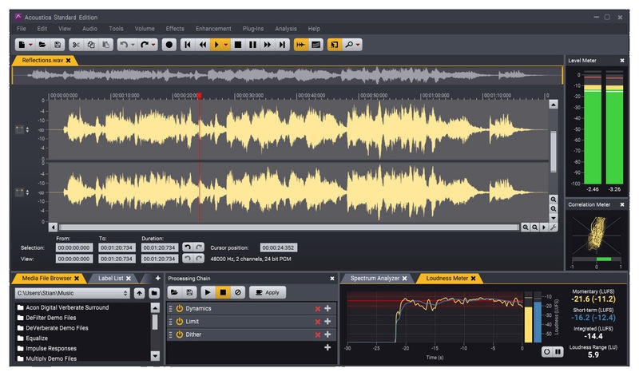Viewport: 639px width, 376px height.
Task: Expand the folder path combo box
Action: tap(125, 293)
